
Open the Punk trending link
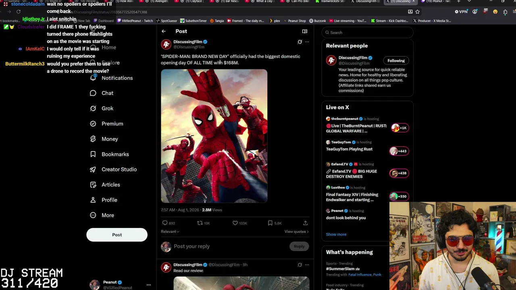377,275
